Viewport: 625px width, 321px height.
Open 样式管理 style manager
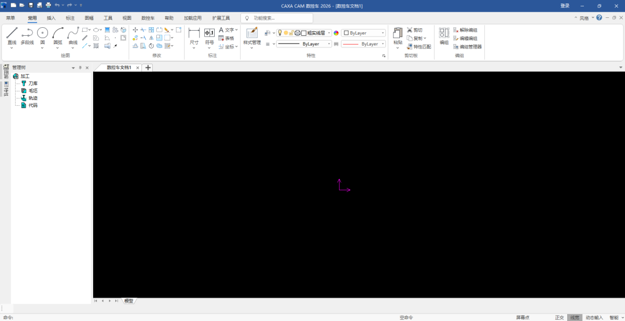point(252,36)
